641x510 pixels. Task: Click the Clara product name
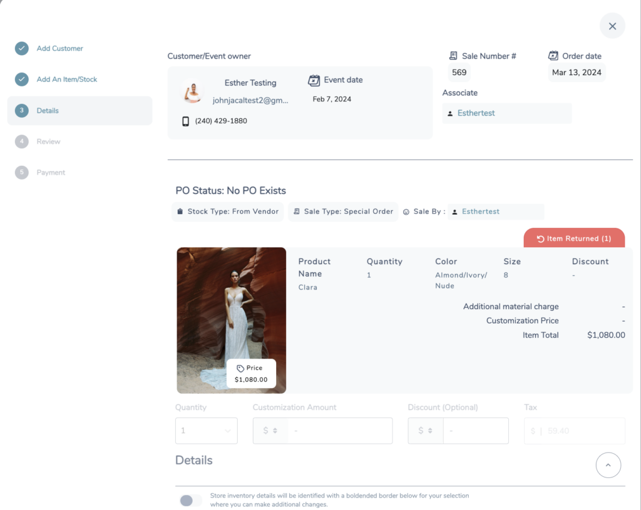tap(307, 287)
